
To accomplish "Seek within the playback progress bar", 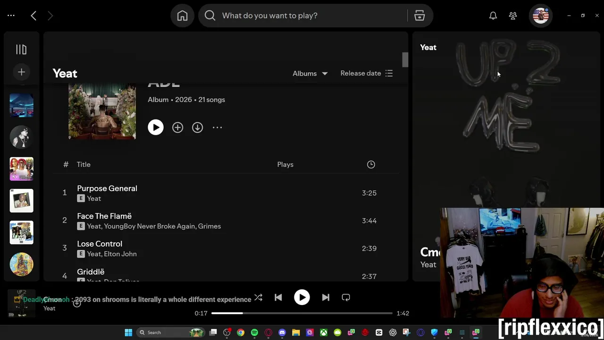I will tap(302, 313).
